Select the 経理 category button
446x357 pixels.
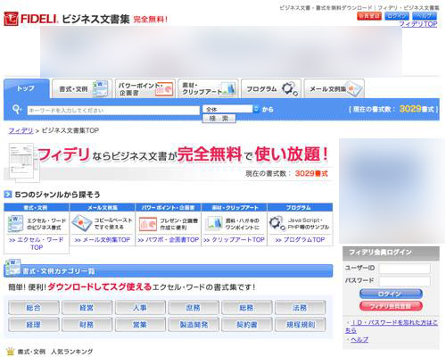[x=34, y=324]
